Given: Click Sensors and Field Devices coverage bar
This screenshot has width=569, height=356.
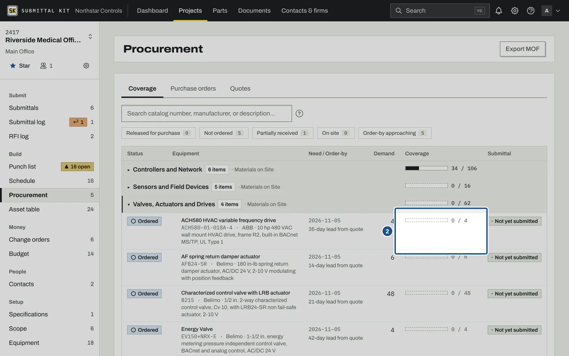Looking at the screenshot, I should click(x=426, y=185).
